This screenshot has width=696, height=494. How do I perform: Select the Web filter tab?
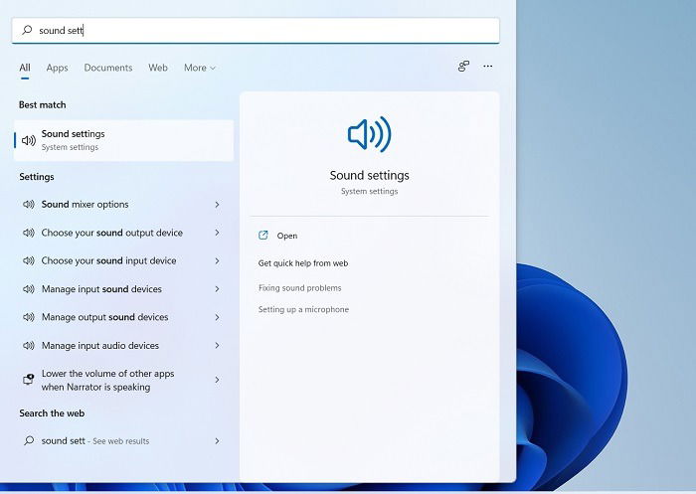click(x=158, y=68)
